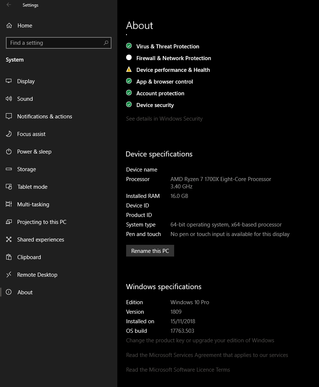319x387 pixels.
Task: Select About in sidebar
Action: (x=59, y=292)
